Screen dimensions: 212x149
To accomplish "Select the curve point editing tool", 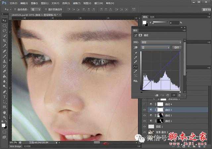I will 135,66.
